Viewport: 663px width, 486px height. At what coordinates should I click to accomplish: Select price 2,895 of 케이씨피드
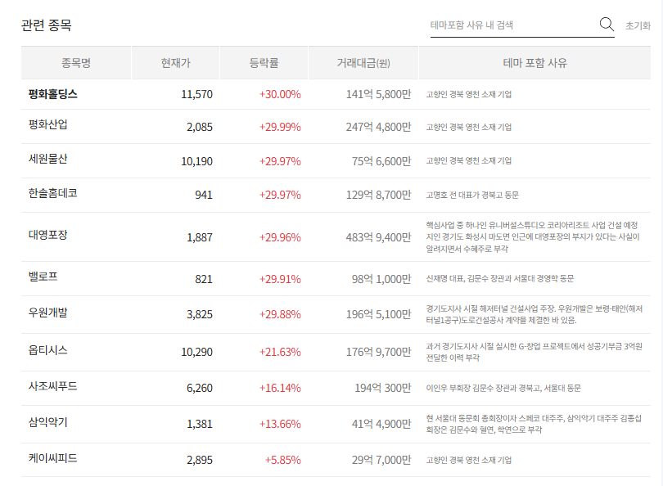click(200, 460)
